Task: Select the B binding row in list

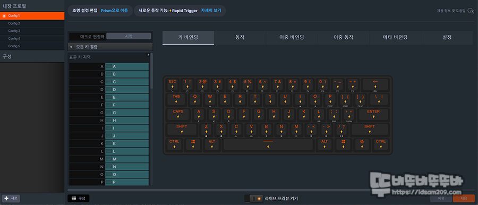Action: coord(109,74)
